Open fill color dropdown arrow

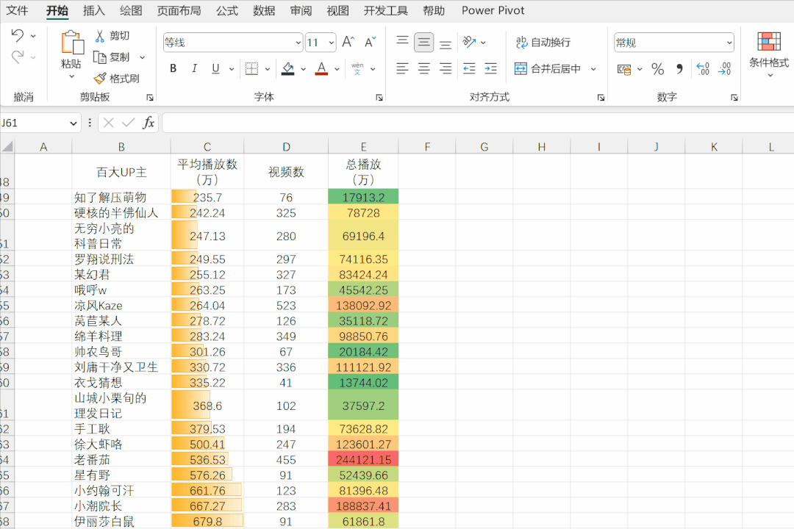tap(304, 69)
